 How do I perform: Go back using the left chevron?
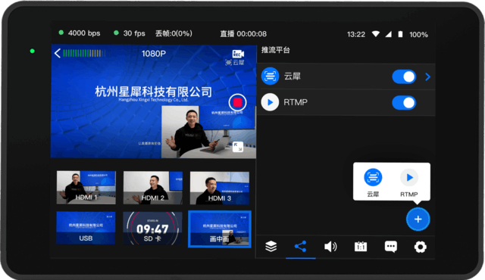58,54
